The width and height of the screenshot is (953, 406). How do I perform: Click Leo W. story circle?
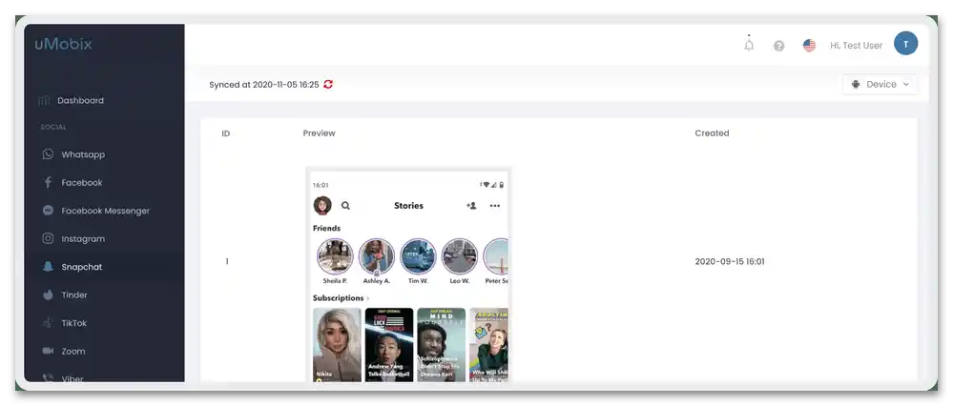point(460,256)
